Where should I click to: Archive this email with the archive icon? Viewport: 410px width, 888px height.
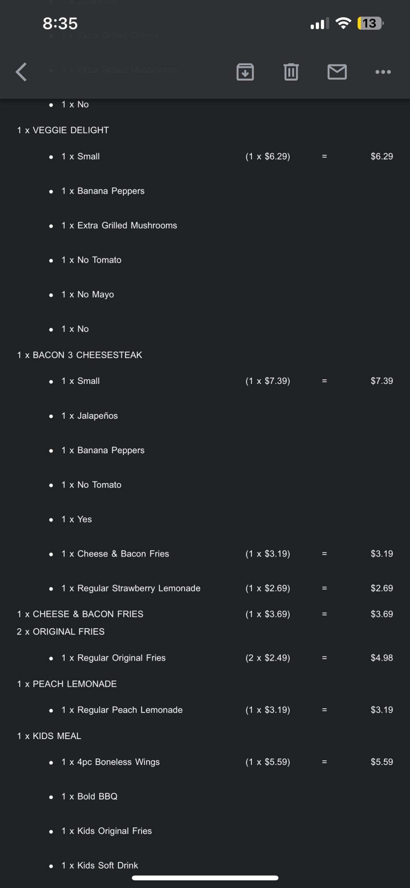(x=245, y=72)
